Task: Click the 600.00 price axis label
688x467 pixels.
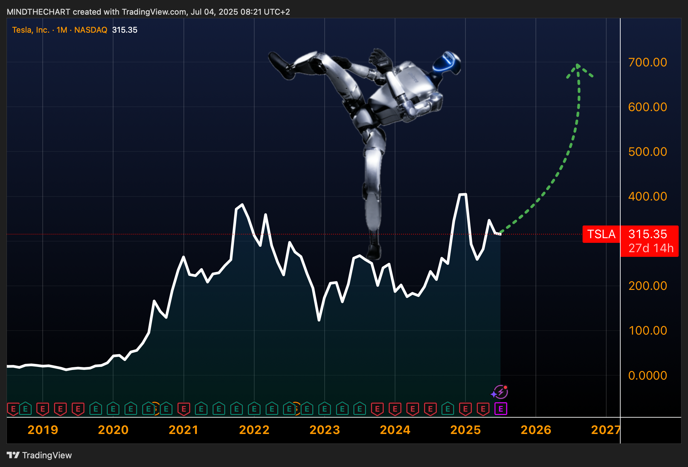Action: point(648,107)
